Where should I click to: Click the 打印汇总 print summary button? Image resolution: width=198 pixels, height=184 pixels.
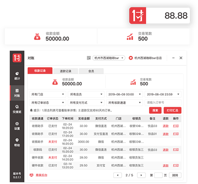[172, 110]
